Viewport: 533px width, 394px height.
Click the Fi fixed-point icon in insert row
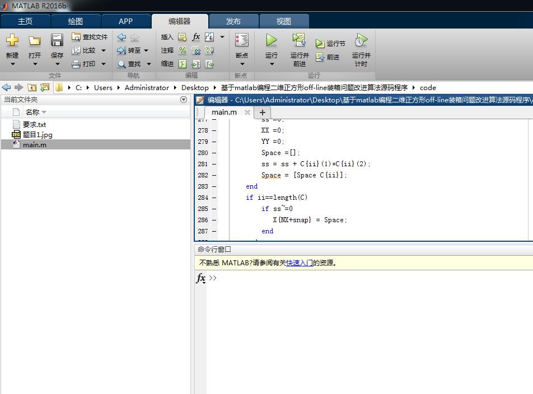pyautogui.click(x=209, y=37)
